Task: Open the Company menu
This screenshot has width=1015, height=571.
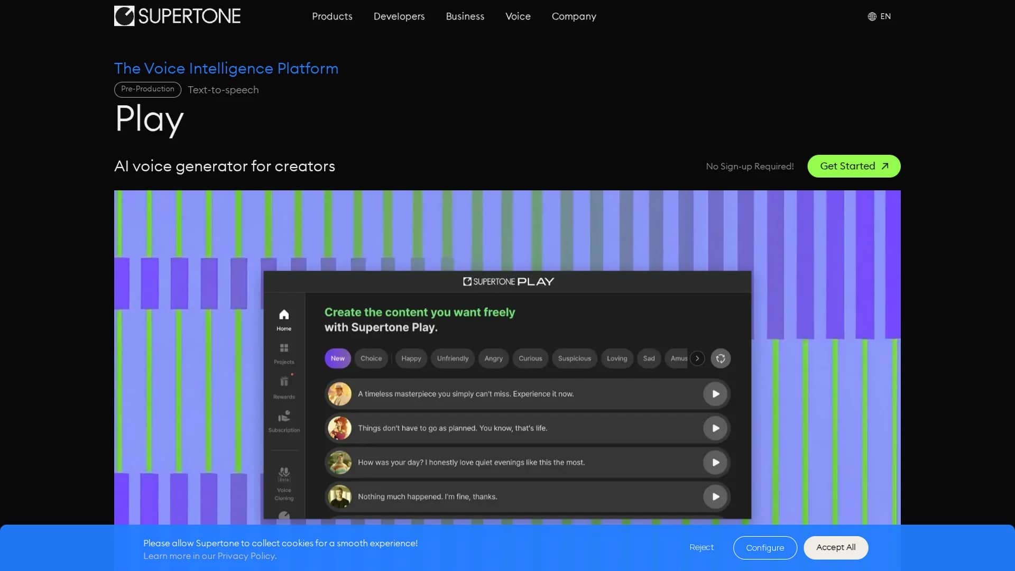Action: 574,16
